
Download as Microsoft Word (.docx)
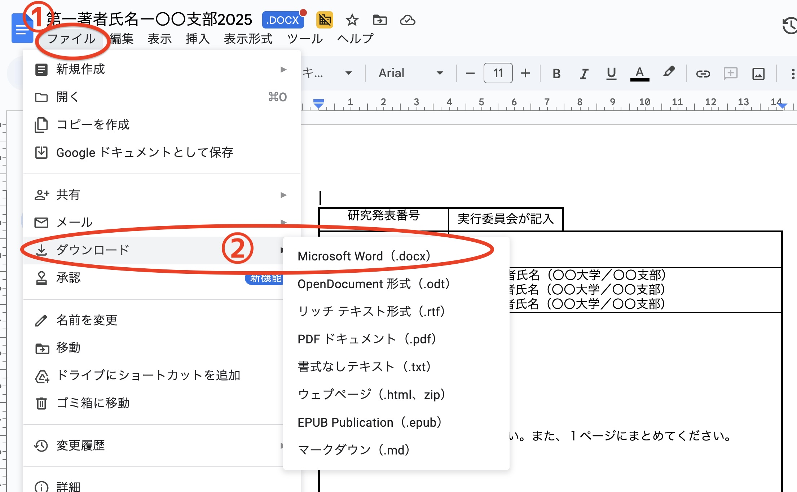coord(396,256)
